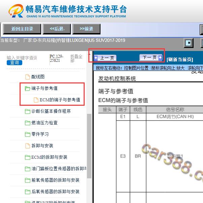Click folder icon of 油门踏板位置传感器 row
203x203 pixels.
point(27,169)
